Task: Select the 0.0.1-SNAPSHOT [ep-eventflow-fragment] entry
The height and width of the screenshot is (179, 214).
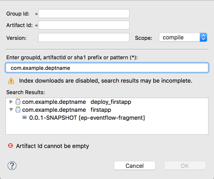Action: pos(87,118)
